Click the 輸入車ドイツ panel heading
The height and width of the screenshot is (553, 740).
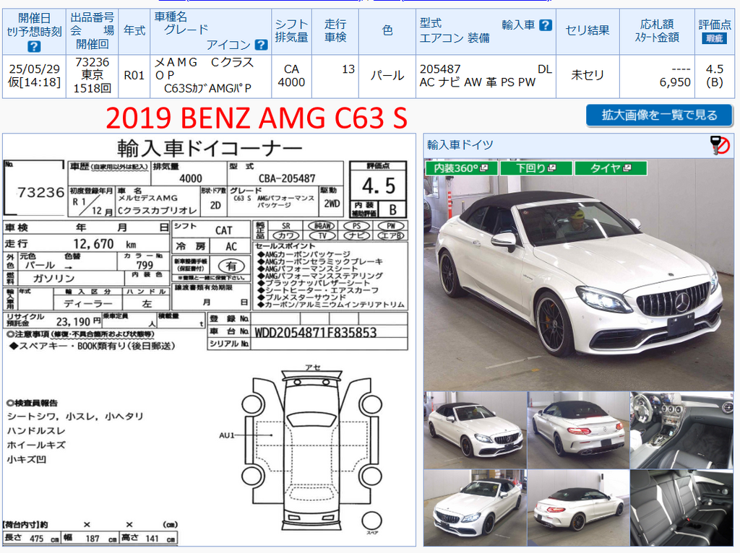pyautogui.click(x=460, y=144)
